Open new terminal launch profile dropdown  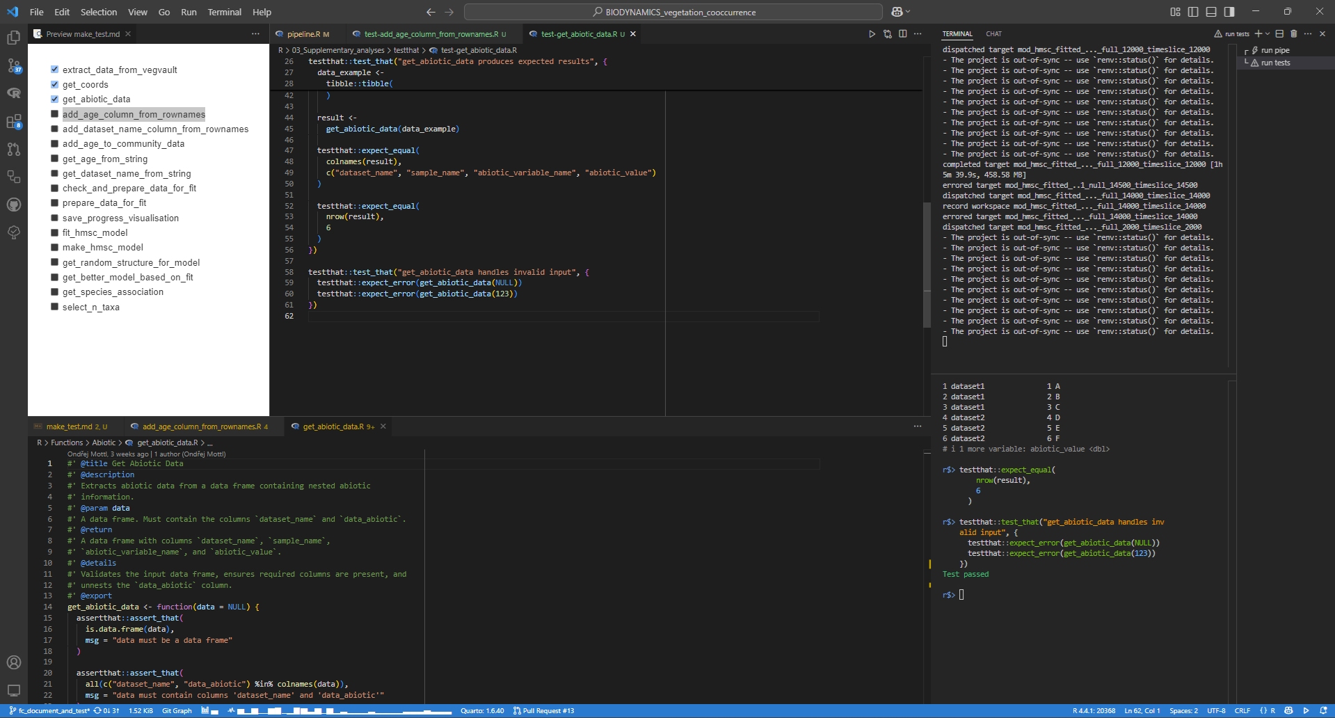[1268, 33]
